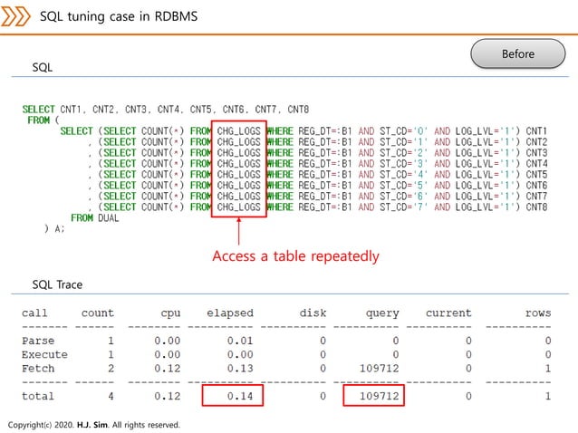Click Parse row elapsed value 0.01
Image resolution: width=578 pixels, height=433 pixels.
240,341
